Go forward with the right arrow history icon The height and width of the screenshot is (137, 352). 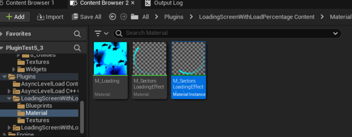point(124,17)
